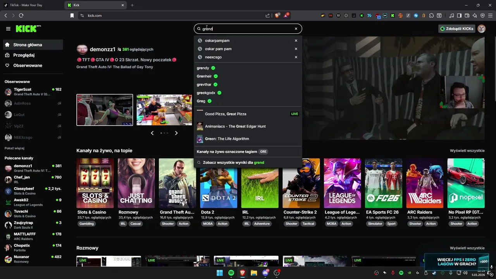Open Counter-Strike 2 category card
The width and height of the screenshot is (496, 279).
[301, 183]
